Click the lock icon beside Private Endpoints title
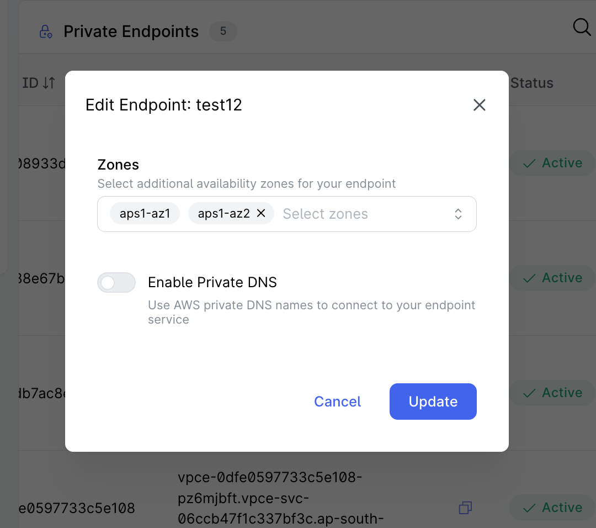The image size is (596, 528). 45,31
